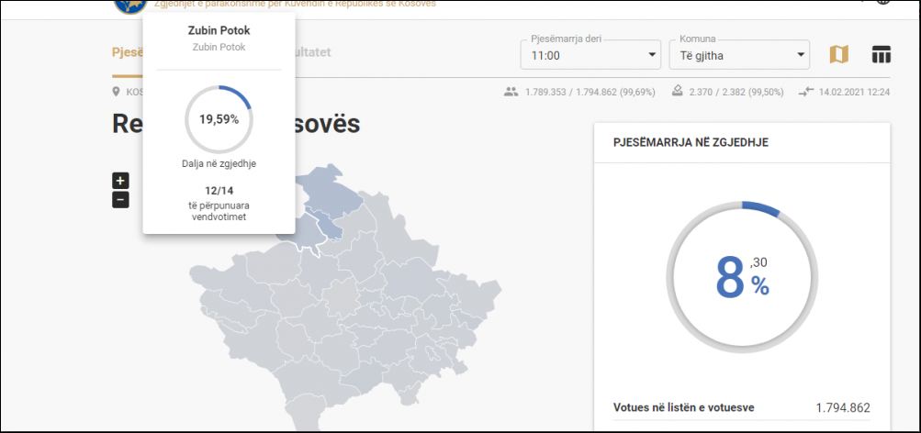Zoom out on the Kosovo map
Viewport: 921px width, 433px height.
(x=120, y=199)
